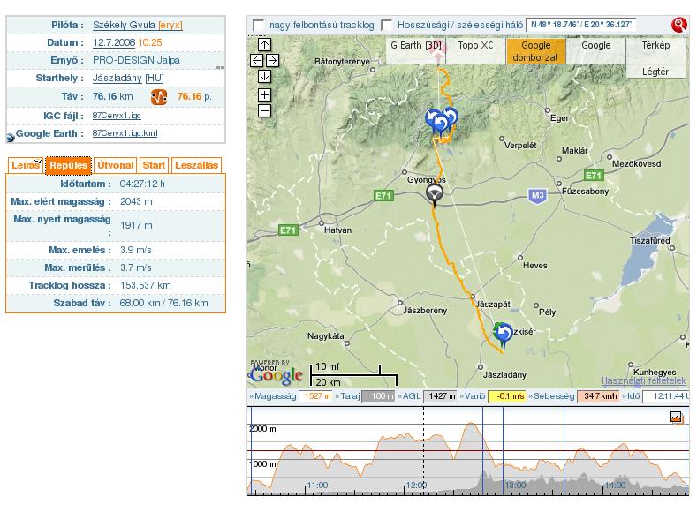Click the Sebesség value 34.7 kmh field
Screen dimensions: 697x512
[x=598, y=396]
